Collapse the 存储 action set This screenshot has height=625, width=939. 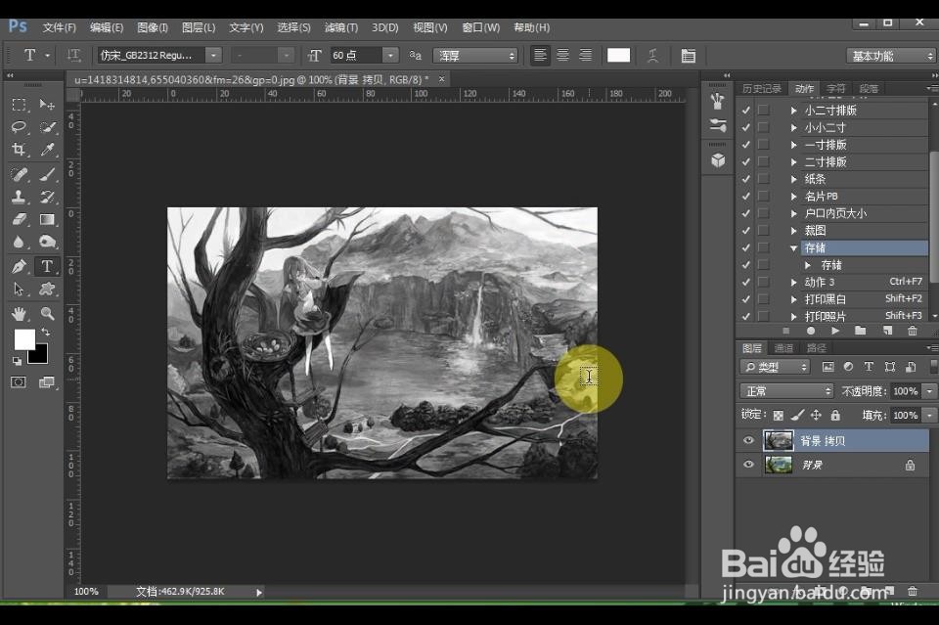coord(793,247)
